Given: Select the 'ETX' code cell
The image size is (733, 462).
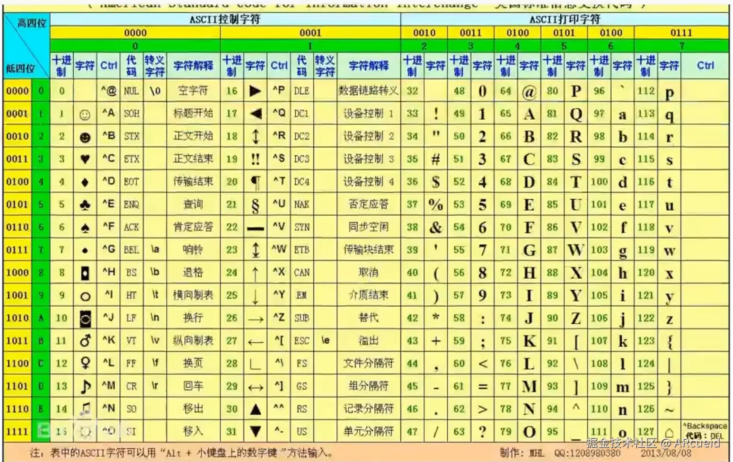Looking at the screenshot, I should tap(131, 159).
